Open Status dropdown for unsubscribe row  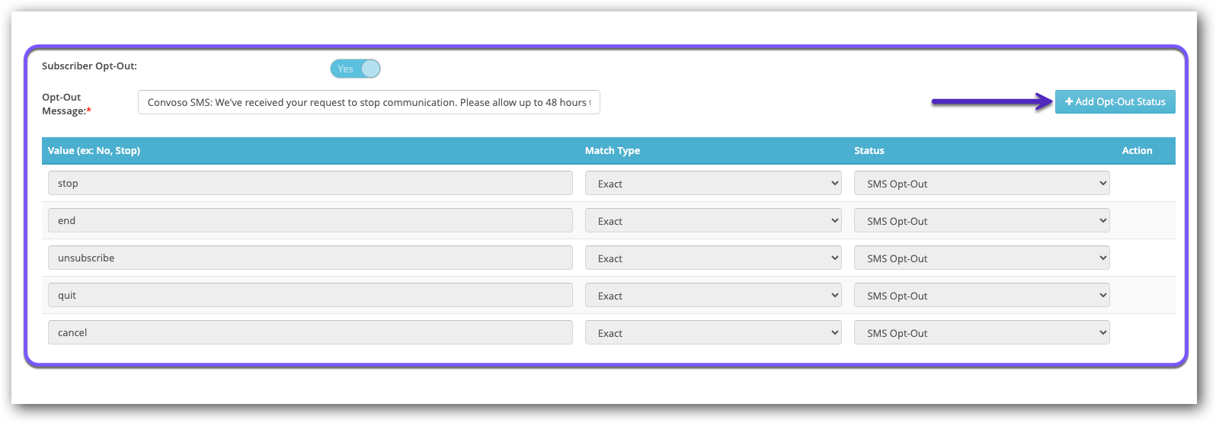981,258
